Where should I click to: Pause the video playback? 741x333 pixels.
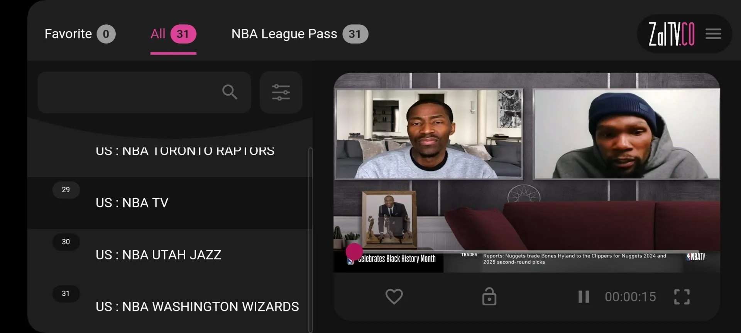point(584,297)
